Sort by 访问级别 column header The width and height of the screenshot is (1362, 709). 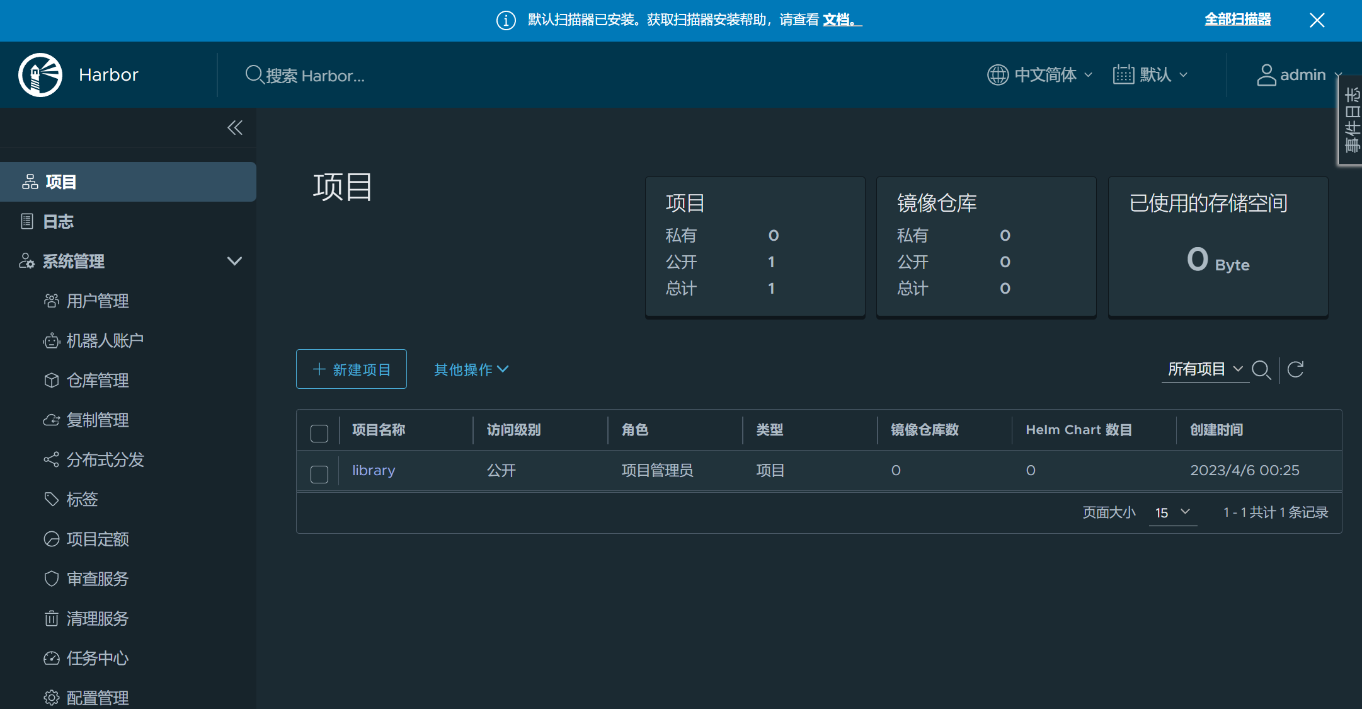pyautogui.click(x=513, y=430)
